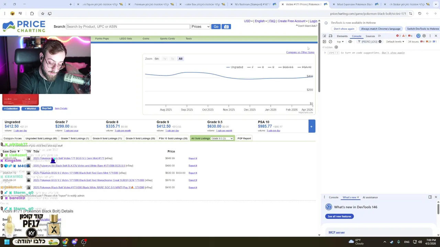
Task: Click the Go search button
Action: [x=216, y=27]
